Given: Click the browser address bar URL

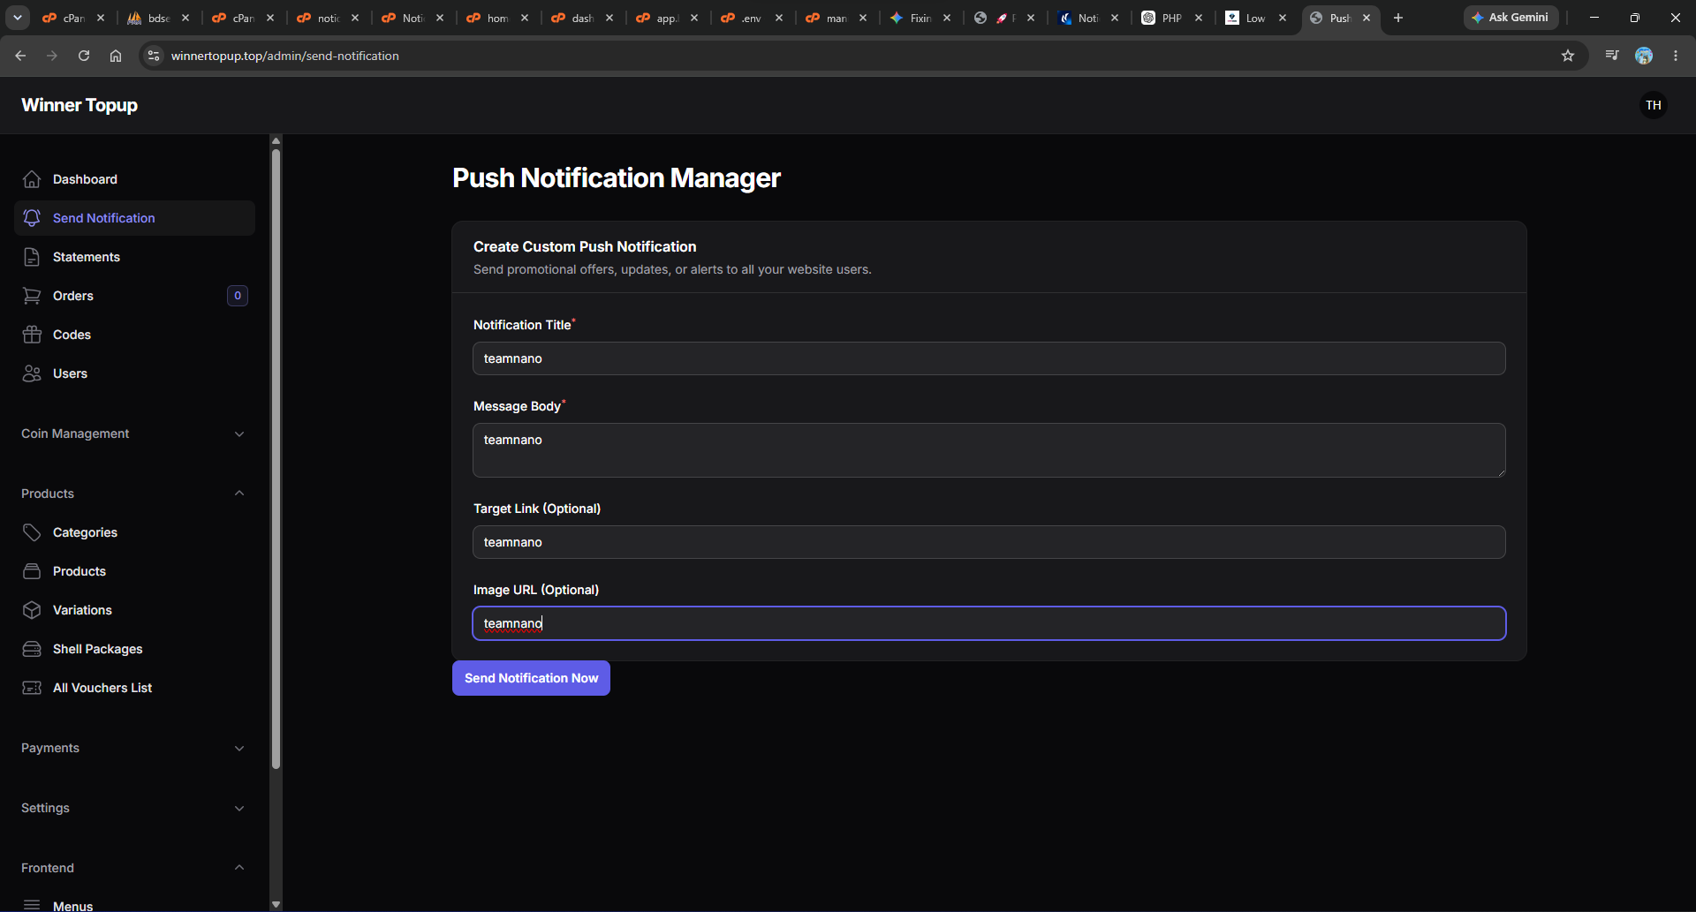Looking at the screenshot, I should 284,56.
